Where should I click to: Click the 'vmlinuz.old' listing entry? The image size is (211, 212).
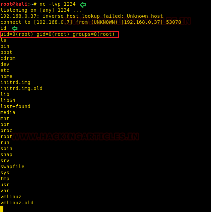pos(17,203)
